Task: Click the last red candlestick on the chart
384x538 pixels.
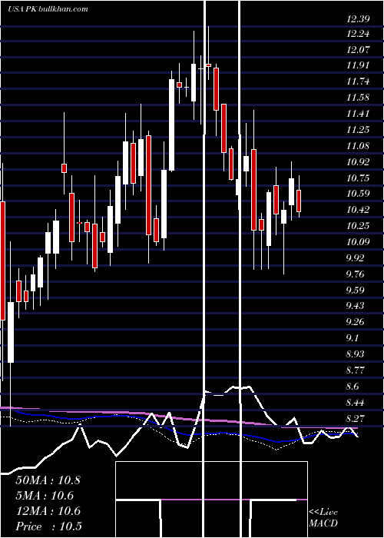Action: [x=299, y=201]
